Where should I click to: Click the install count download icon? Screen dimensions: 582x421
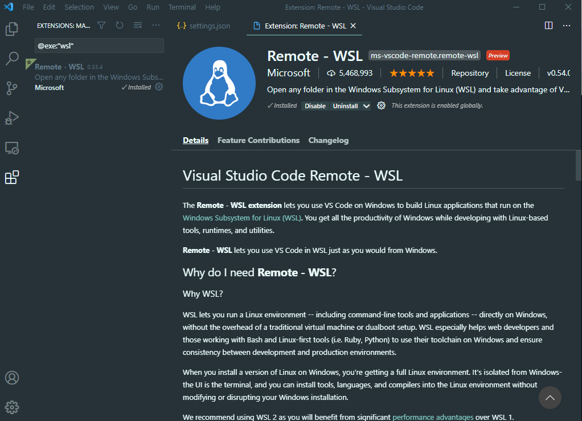pos(331,73)
